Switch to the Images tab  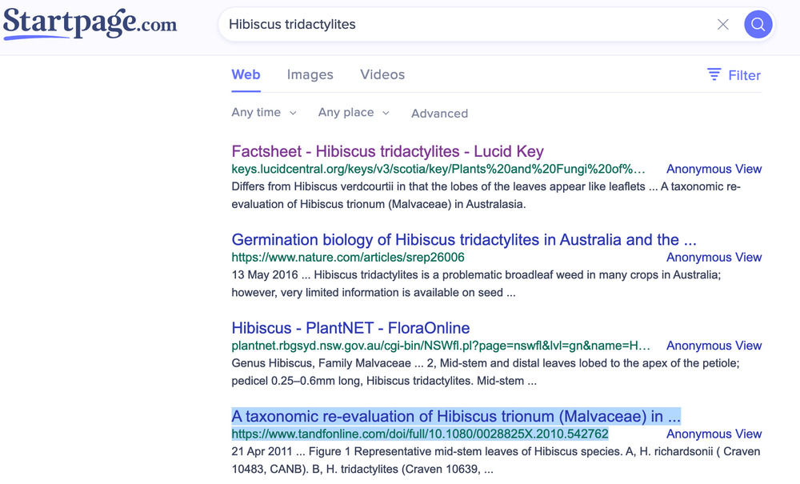coord(310,75)
